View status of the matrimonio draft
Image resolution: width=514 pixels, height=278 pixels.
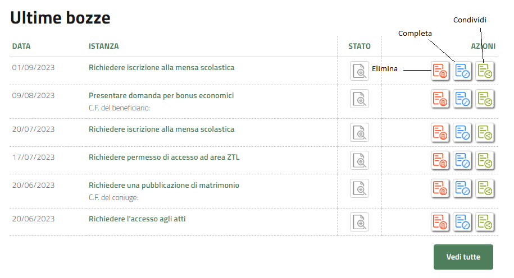360,188
